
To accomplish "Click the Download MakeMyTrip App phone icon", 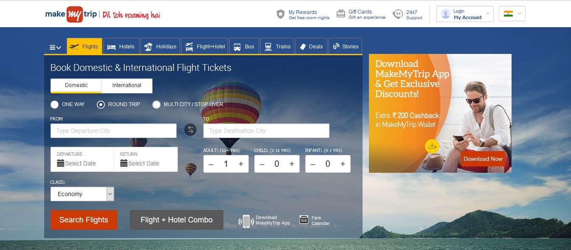I will [246, 221].
